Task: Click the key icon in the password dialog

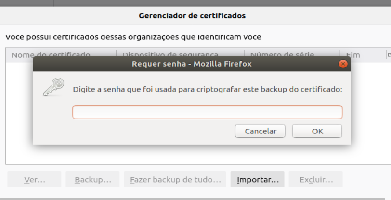Action: pos(52,86)
